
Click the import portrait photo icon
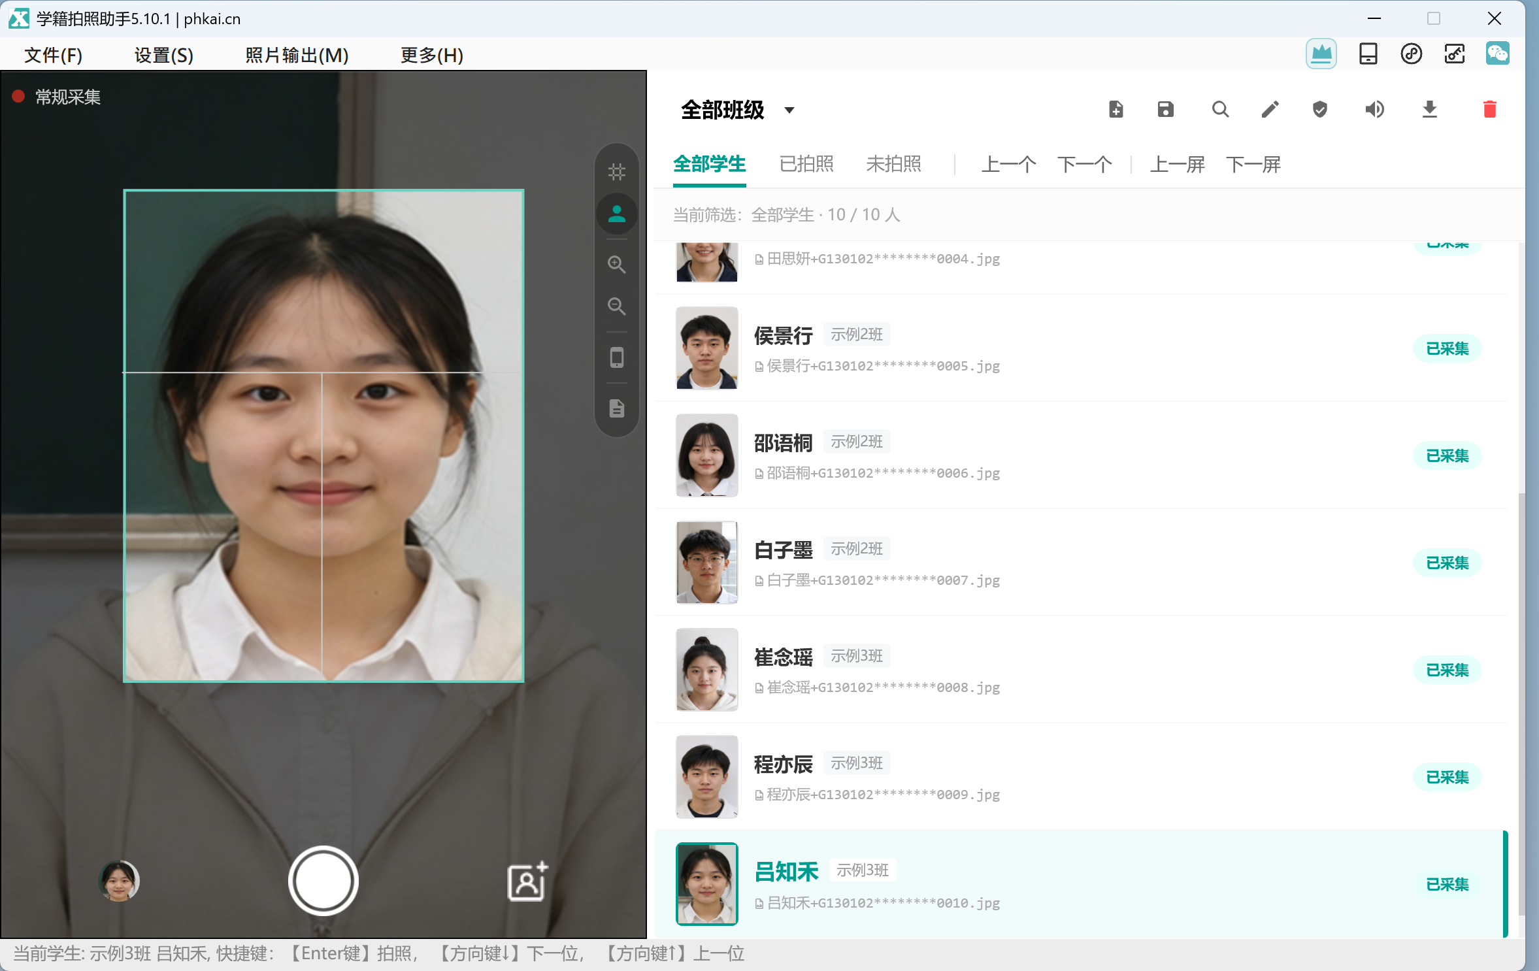pyautogui.click(x=528, y=881)
